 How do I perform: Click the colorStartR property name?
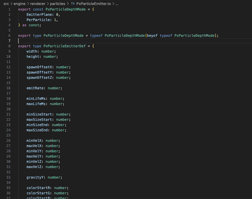pyautogui.click(x=39, y=188)
